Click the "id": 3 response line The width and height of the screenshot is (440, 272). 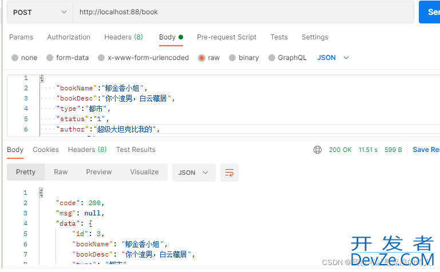[88, 234]
